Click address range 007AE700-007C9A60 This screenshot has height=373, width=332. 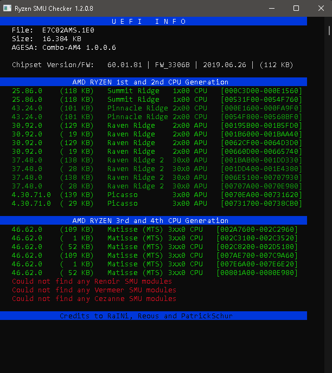[x=257, y=256]
